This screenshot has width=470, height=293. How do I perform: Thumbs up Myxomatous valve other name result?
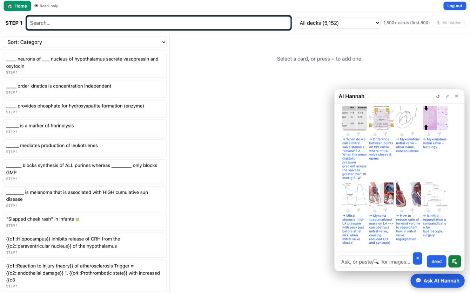pos(402,134)
